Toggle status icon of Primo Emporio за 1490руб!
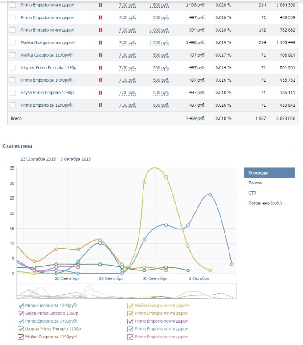The height and width of the screenshot is (345, 303). click(101, 80)
